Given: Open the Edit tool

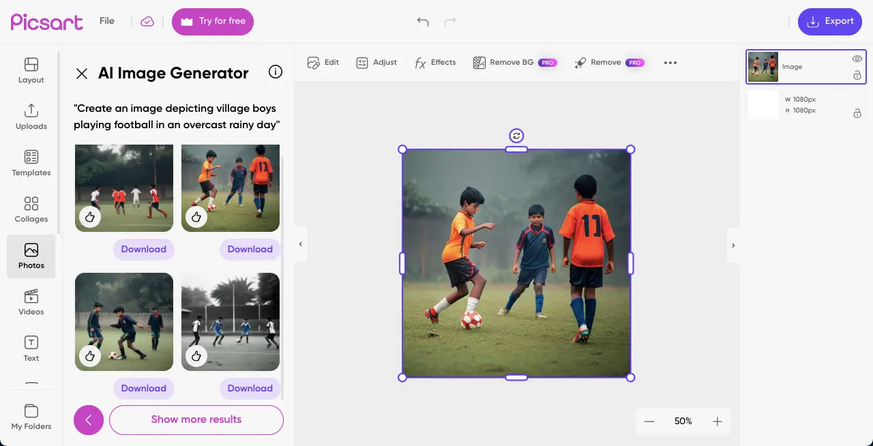Looking at the screenshot, I should pyautogui.click(x=323, y=63).
